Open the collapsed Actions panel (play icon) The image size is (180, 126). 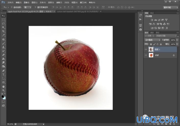click(140, 19)
